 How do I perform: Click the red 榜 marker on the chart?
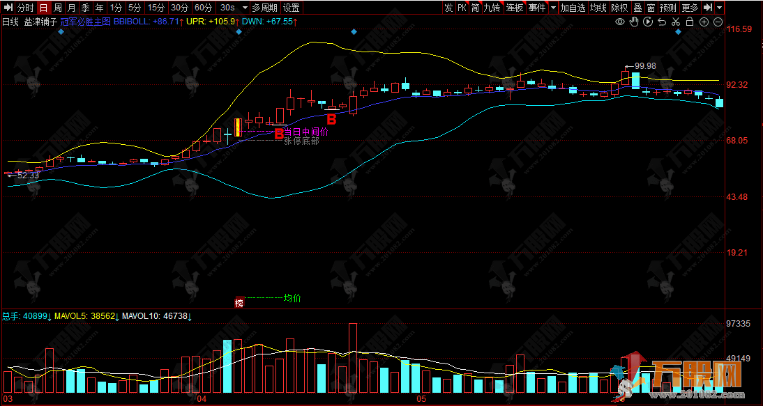[239, 303]
